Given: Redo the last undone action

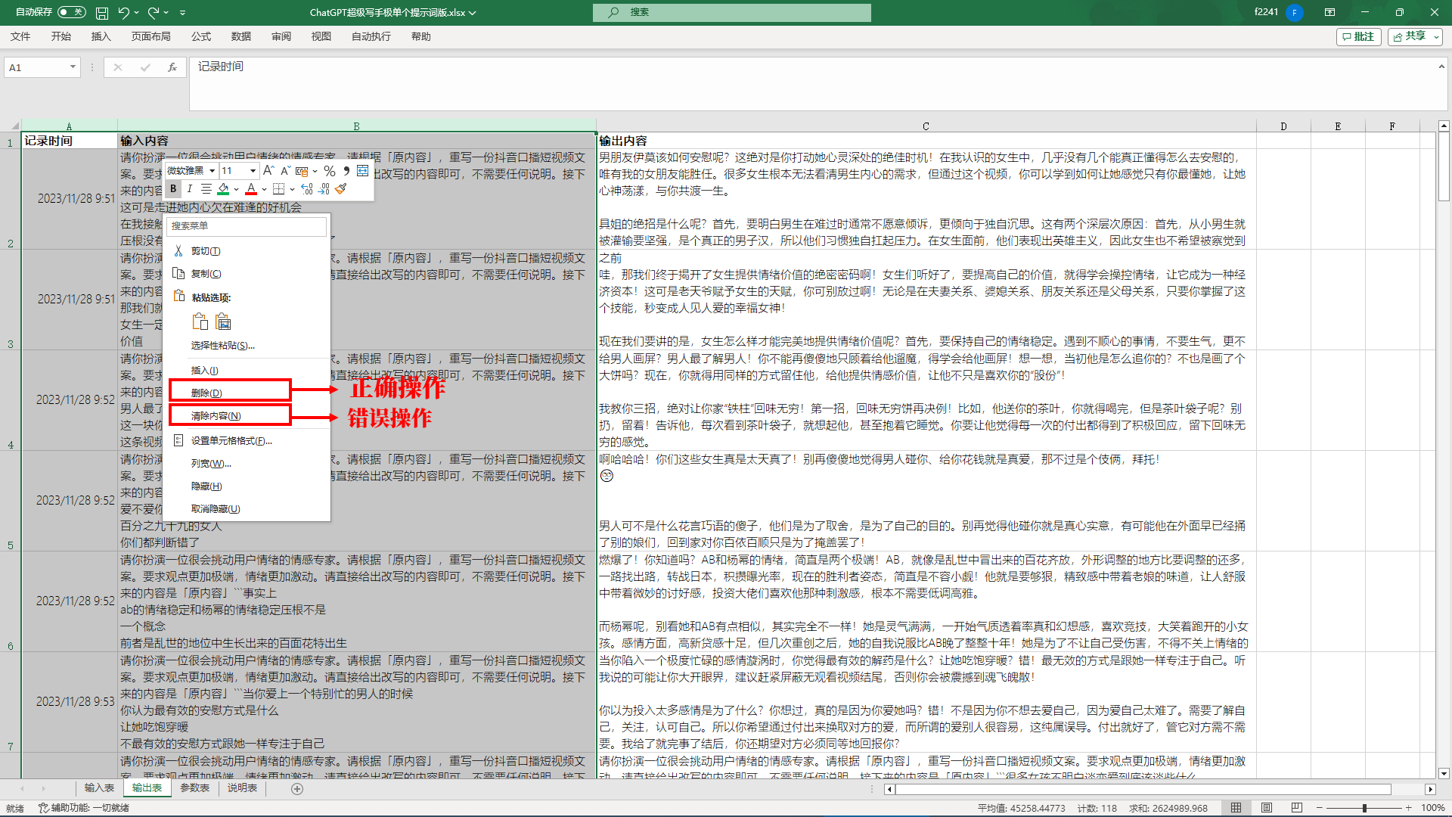Looking at the screenshot, I should (153, 12).
